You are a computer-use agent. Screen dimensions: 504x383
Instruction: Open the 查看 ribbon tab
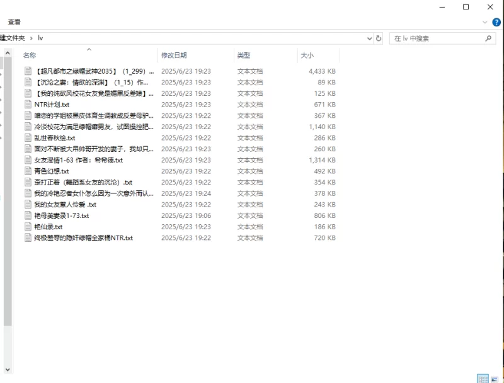point(14,22)
